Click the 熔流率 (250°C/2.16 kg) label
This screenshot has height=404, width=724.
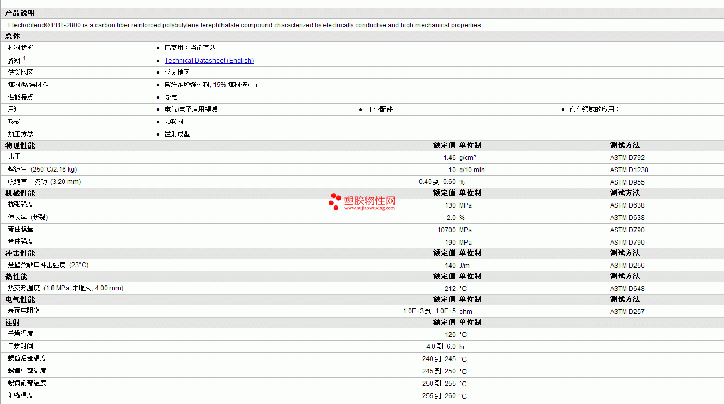[x=42, y=170]
